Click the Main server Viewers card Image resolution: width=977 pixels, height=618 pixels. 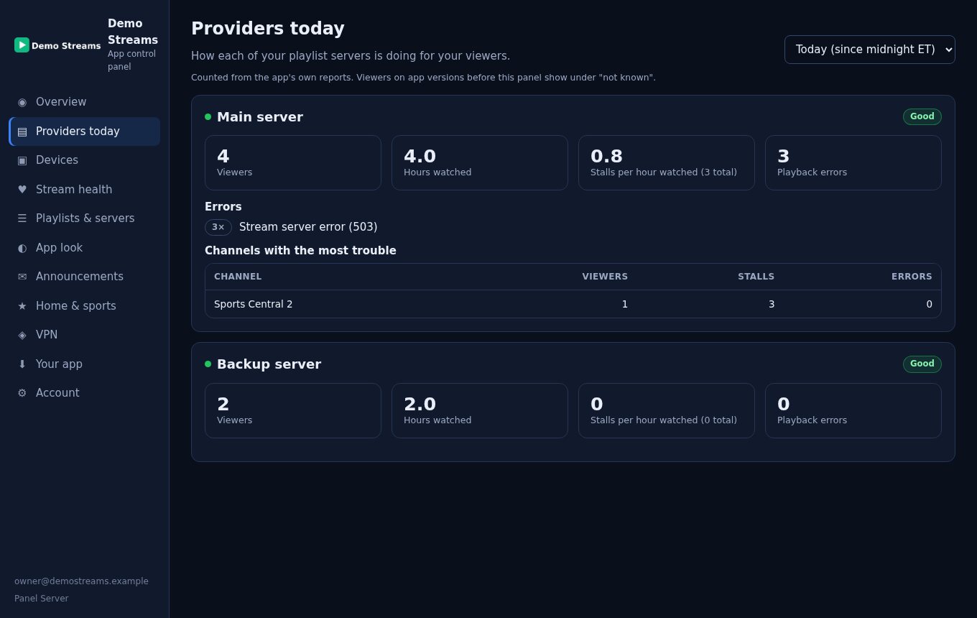click(293, 163)
